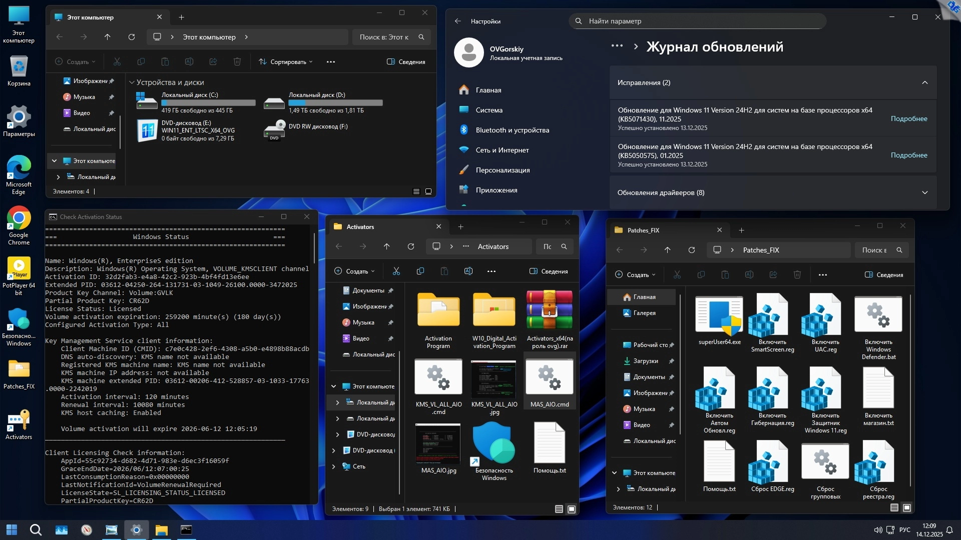Go up one level in This PC window

pyautogui.click(x=107, y=37)
